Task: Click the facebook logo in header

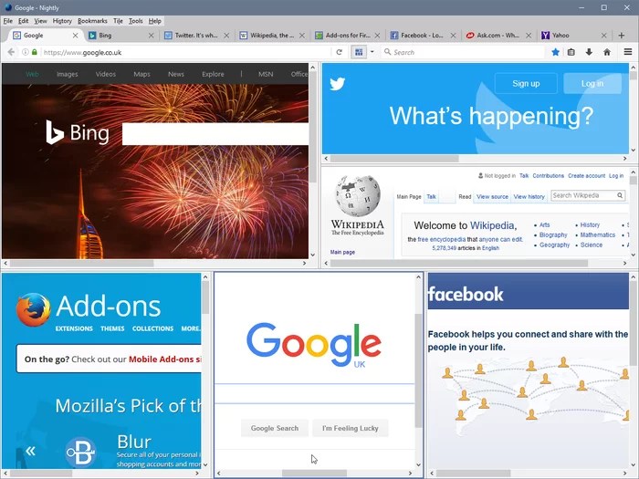Action: tap(466, 294)
